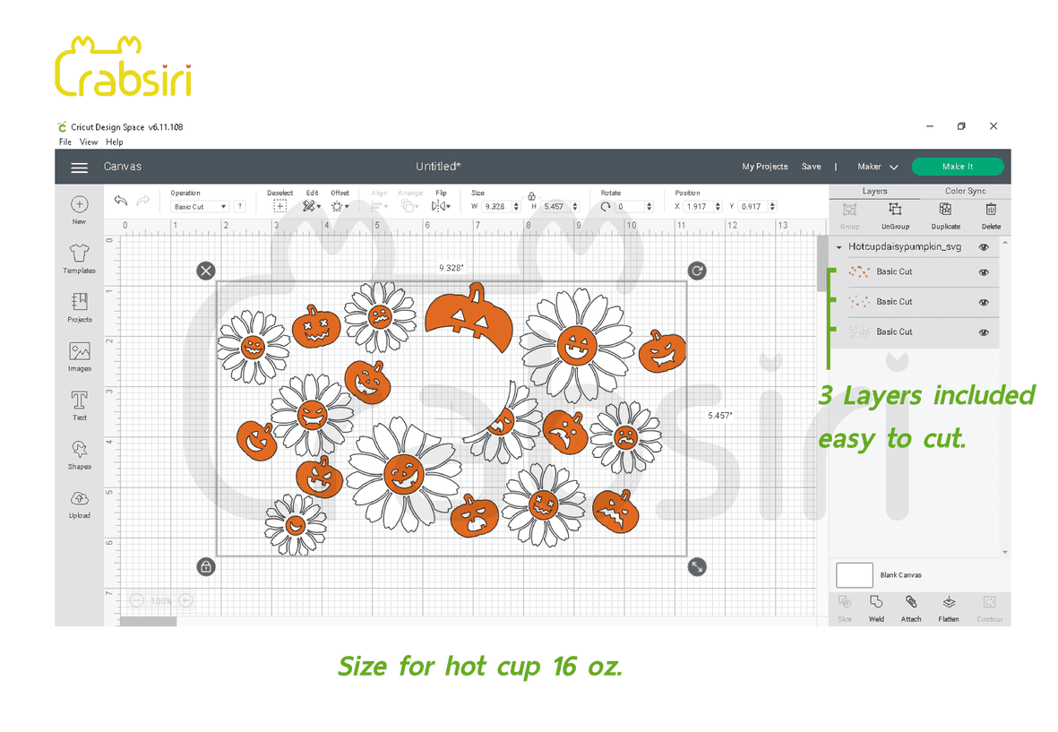
Task: Open the File menu
Action: click(65, 142)
